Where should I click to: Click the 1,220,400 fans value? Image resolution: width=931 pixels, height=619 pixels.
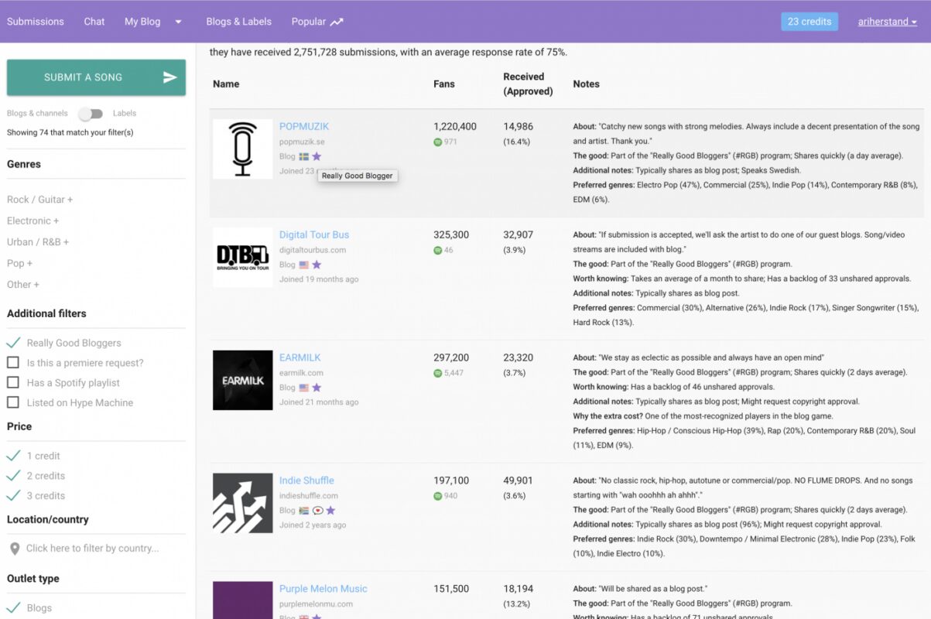pos(455,127)
